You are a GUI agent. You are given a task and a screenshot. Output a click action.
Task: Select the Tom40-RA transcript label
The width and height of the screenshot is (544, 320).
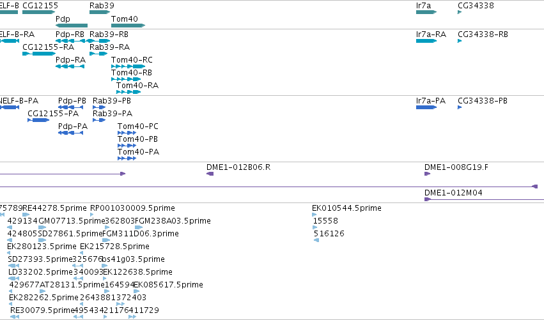pos(137,86)
